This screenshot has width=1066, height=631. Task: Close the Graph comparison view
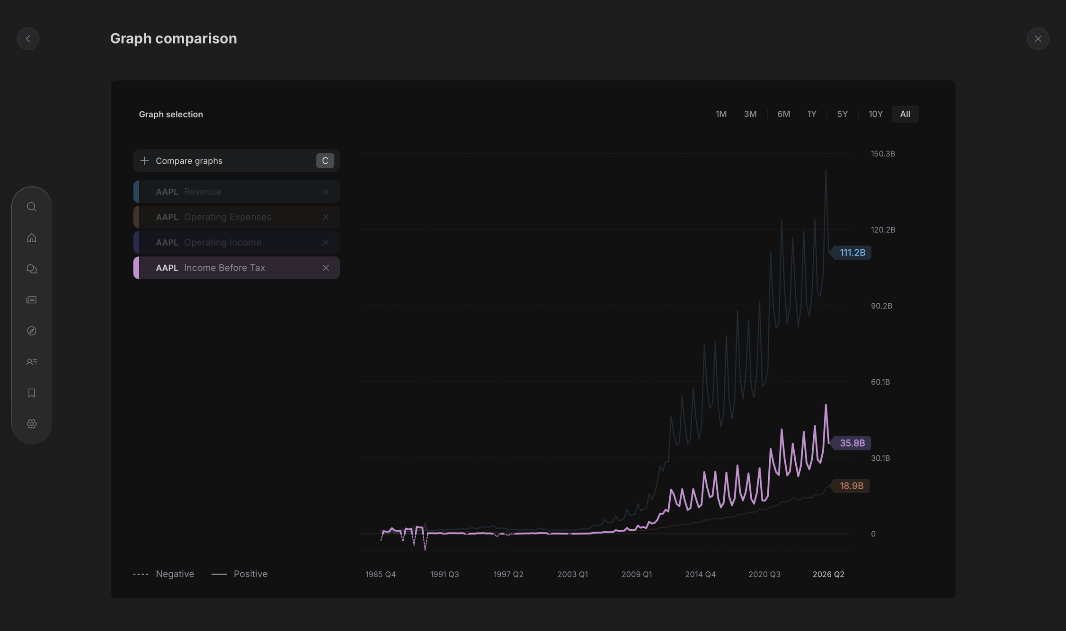coord(1038,39)
